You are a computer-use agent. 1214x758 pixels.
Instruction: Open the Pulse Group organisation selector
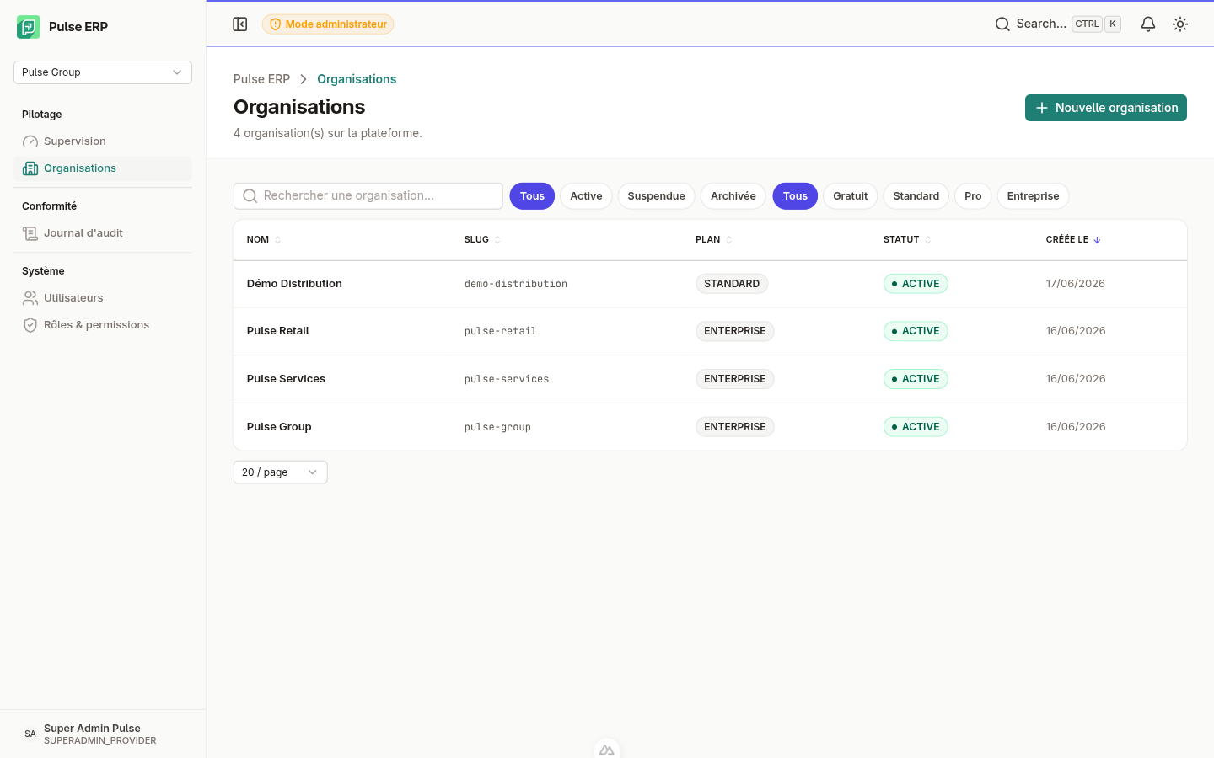coord(103,72)
